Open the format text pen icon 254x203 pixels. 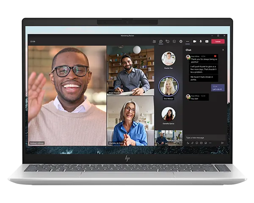(x=188, y=143)
